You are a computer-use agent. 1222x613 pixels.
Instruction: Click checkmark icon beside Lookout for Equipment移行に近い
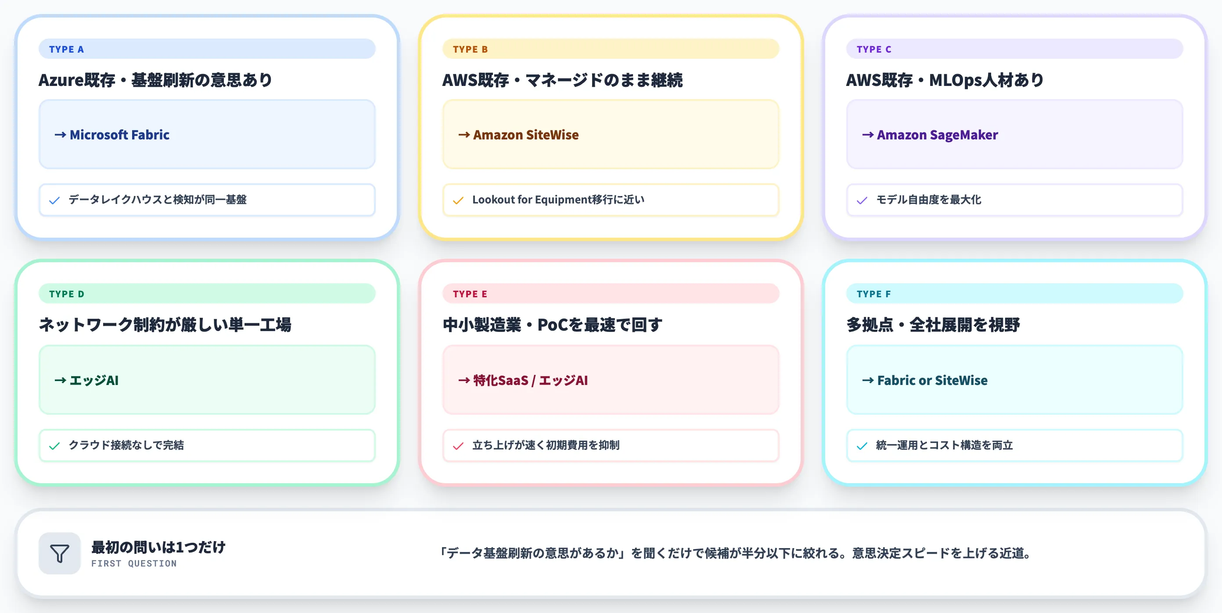tap(458, 200)
